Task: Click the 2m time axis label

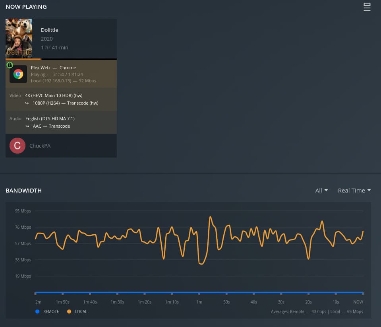Action: coord(39,302)
